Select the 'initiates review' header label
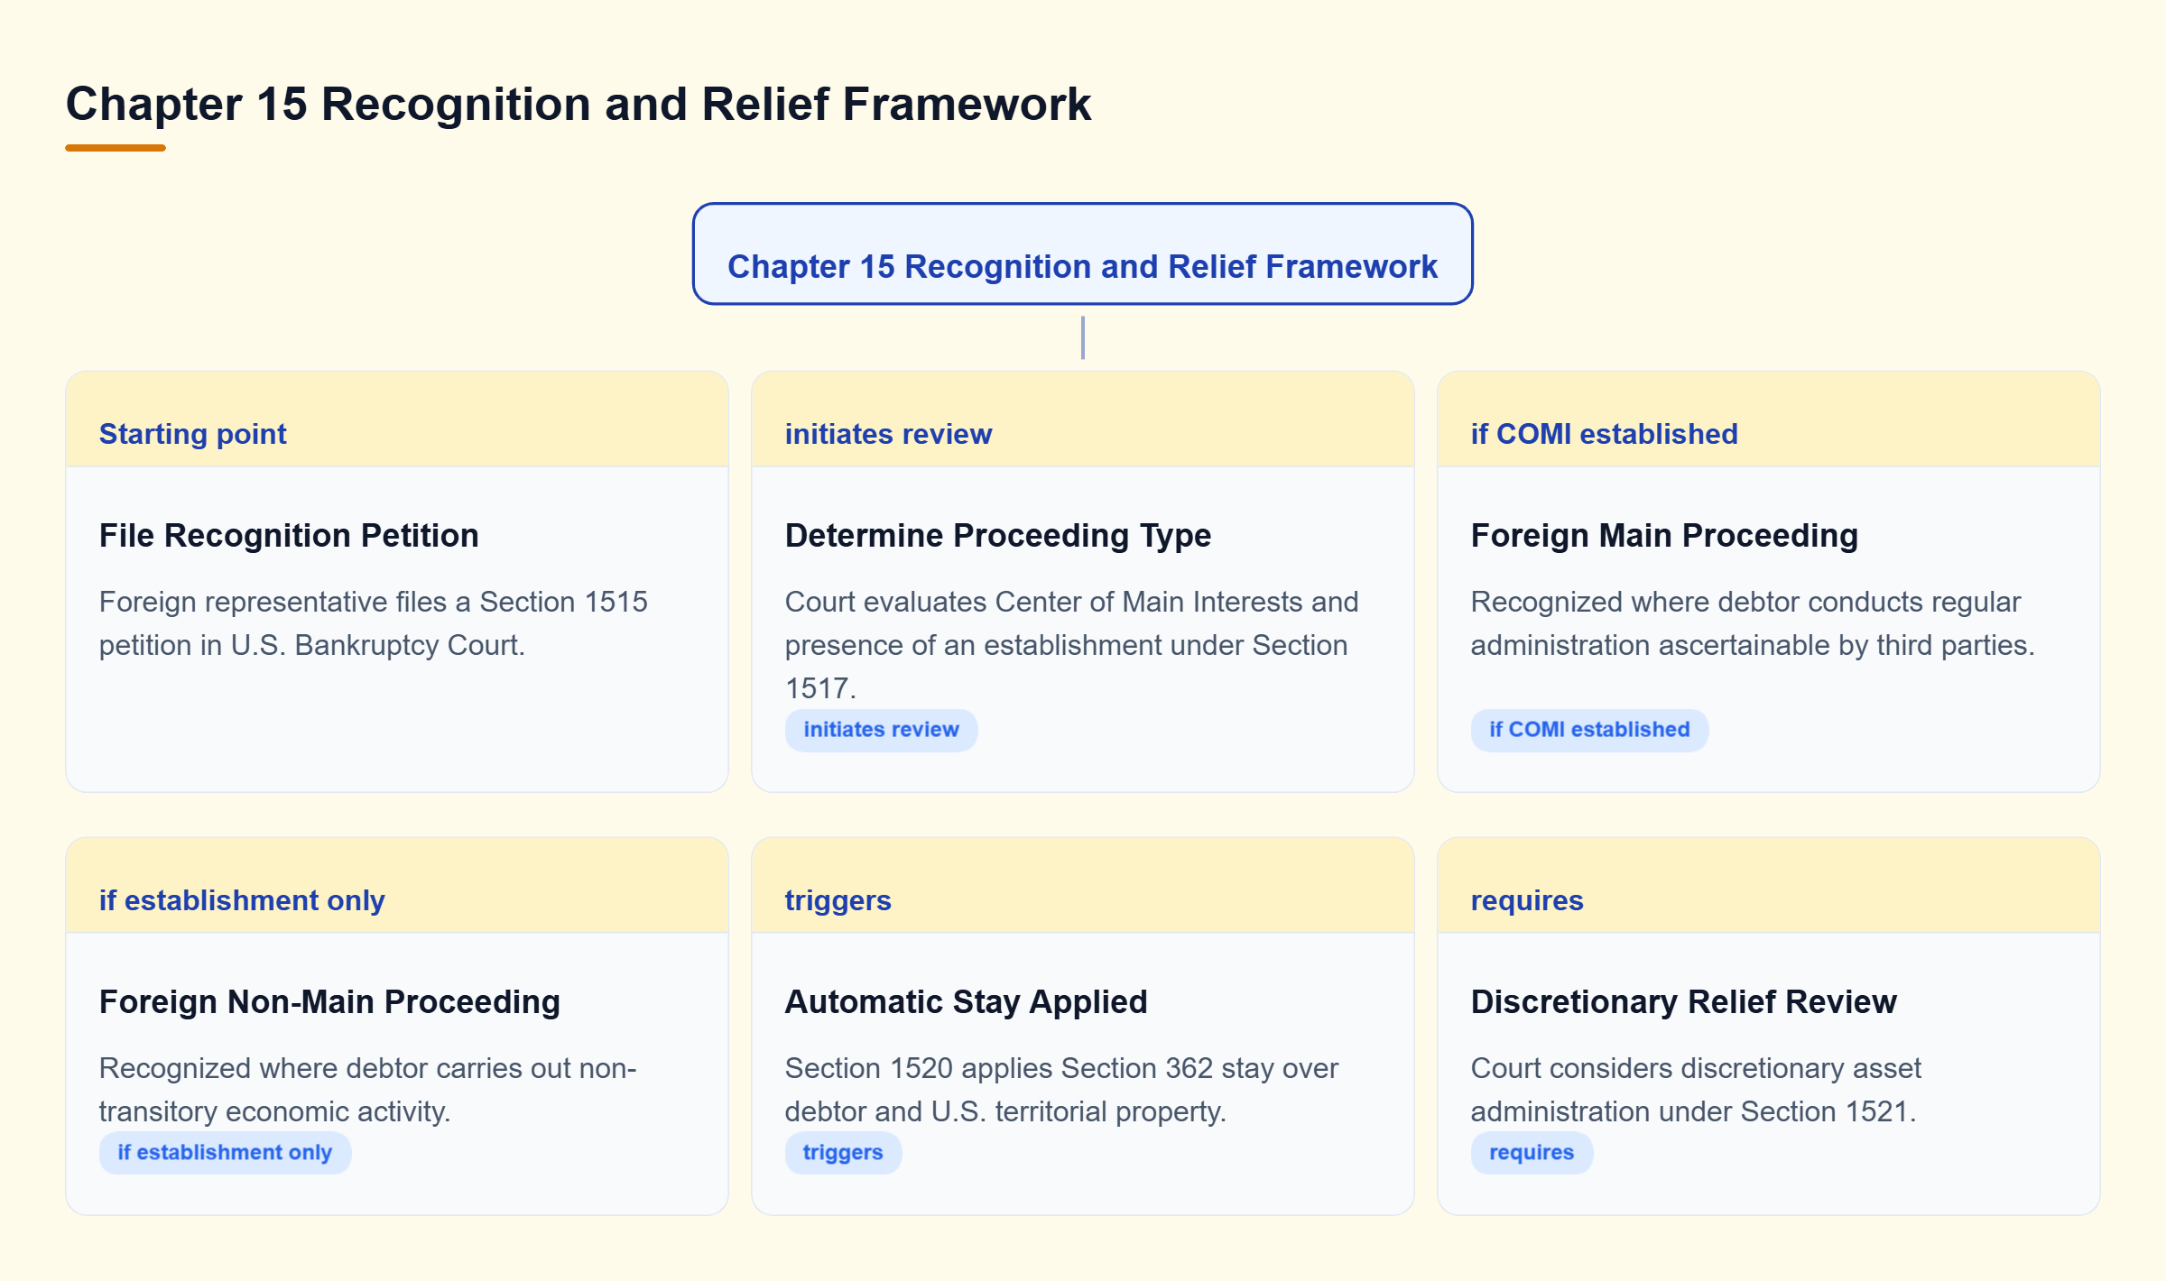Viewport: 2166px width, 1281px height. point(888,434)
